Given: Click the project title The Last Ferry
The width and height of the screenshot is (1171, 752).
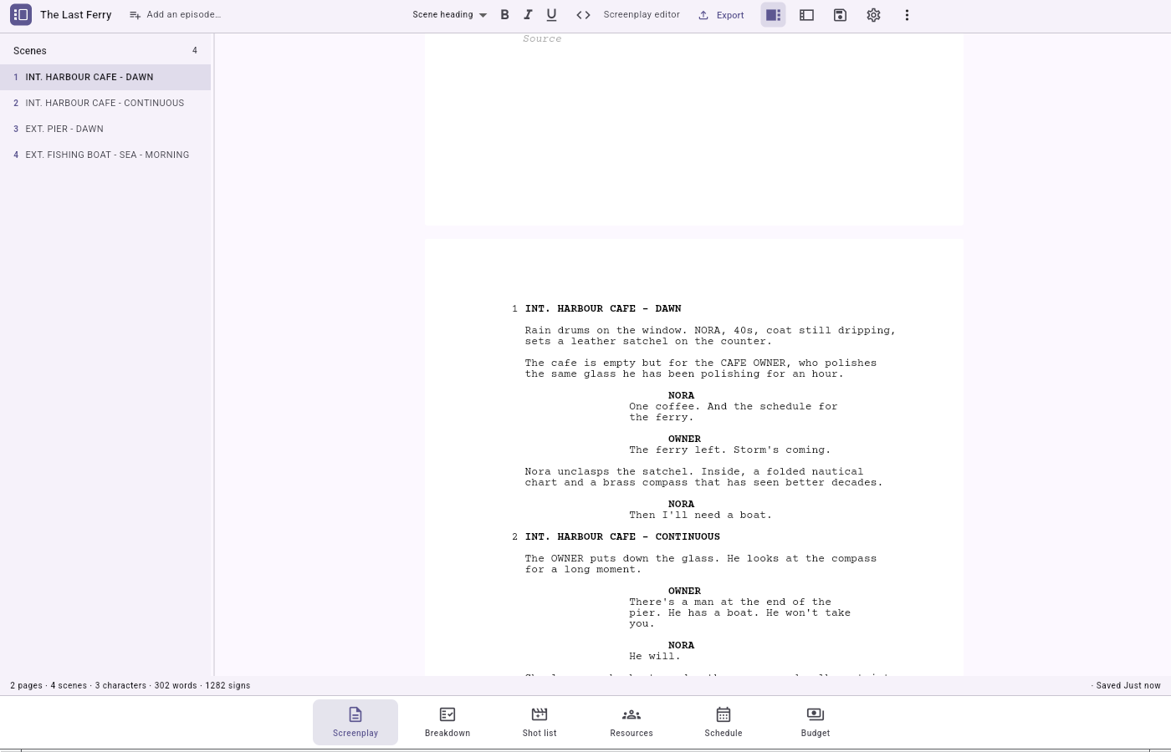Looking at the screenshot, I should pos(76,15).
